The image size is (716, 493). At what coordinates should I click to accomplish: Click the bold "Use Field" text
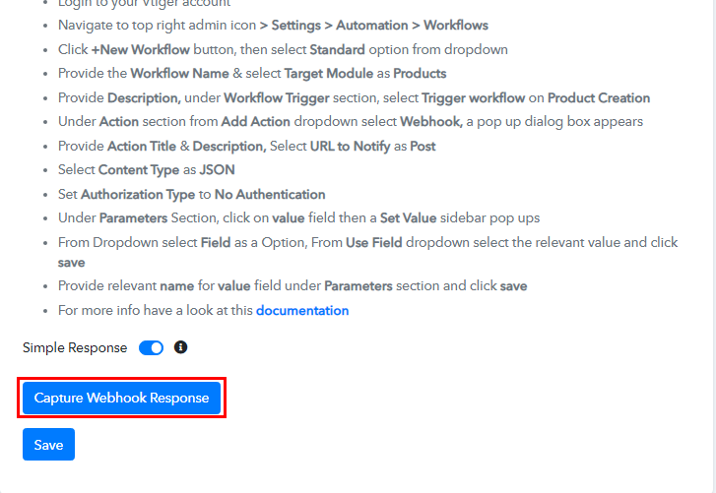pyautogui.click(x=374, y=242)
